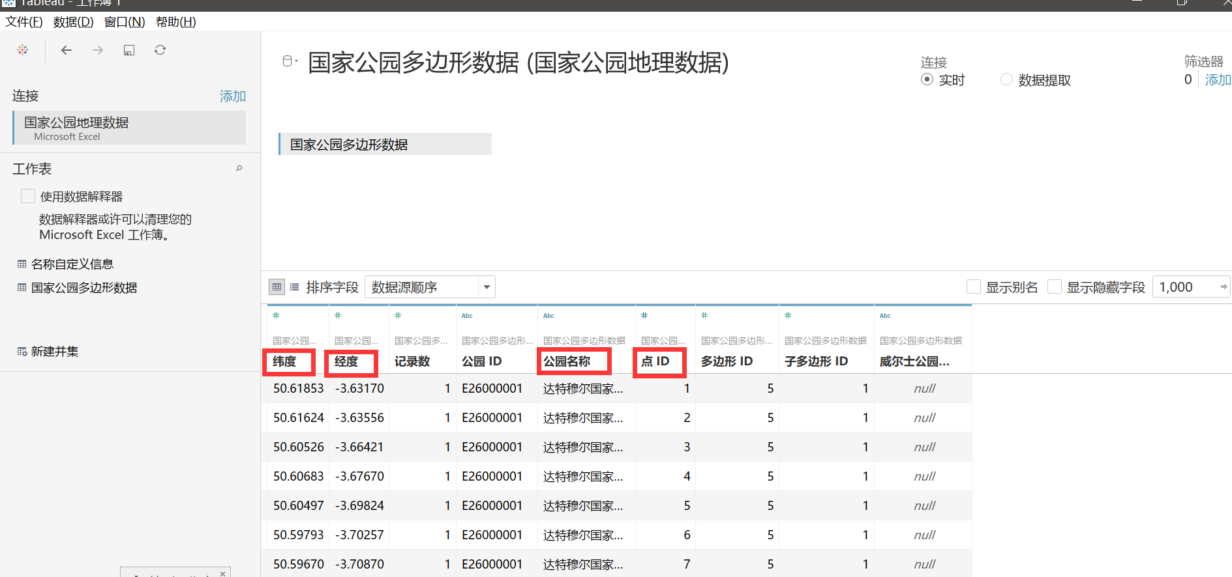Open the 窗口(N) menu
This screenshot has width=1232, height=577.
pos(125,22)
